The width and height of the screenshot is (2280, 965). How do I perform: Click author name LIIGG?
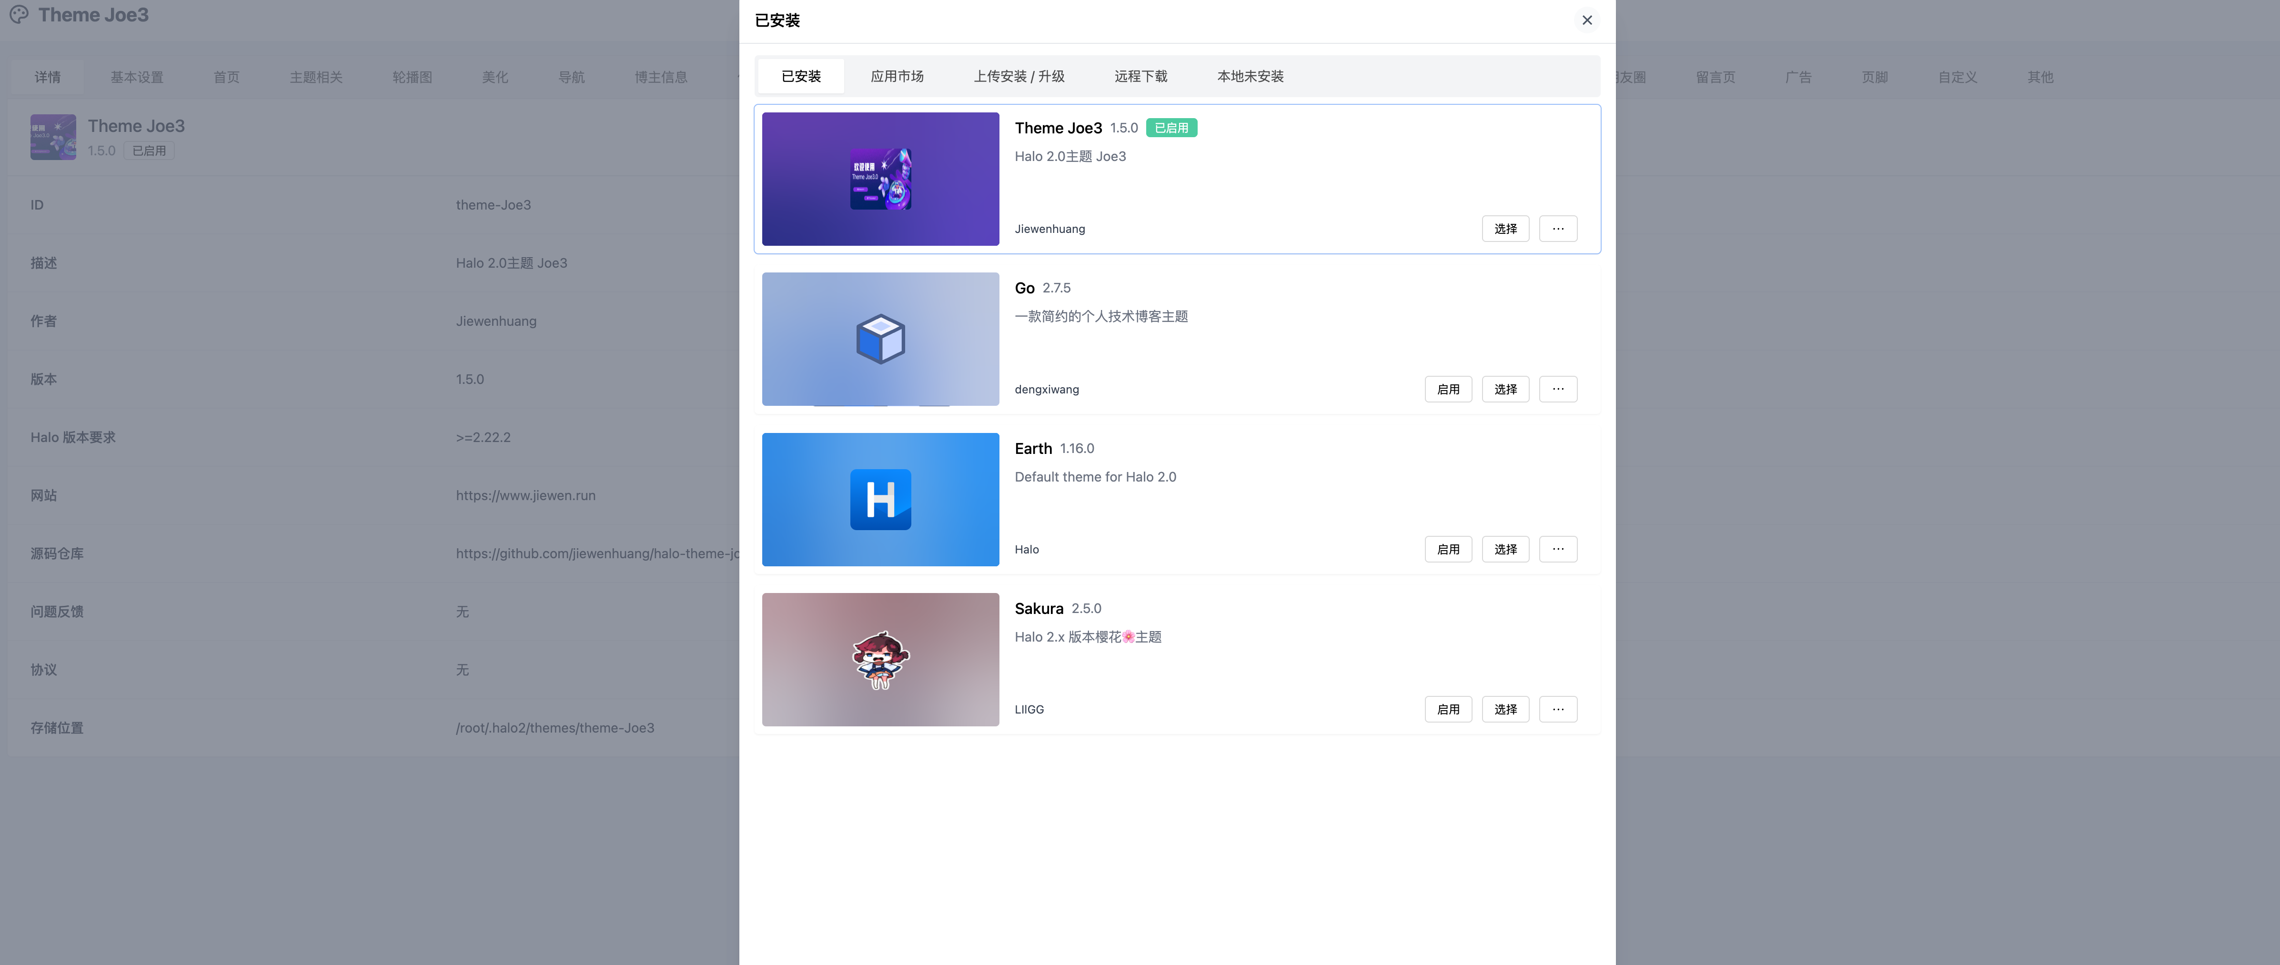[x=1029, y=709]
